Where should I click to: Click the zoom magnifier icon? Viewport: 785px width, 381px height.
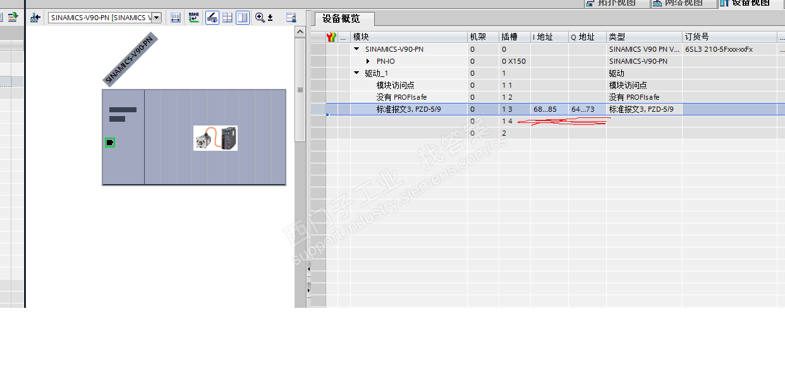tap(260, 18)
